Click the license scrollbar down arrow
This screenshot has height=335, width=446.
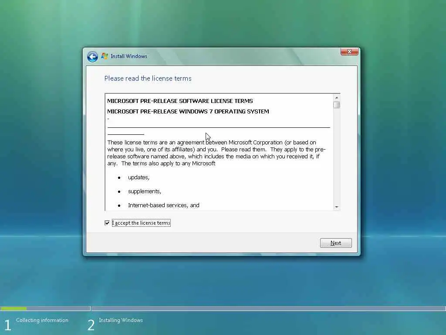pyautogui.click(x=337, y=207)
